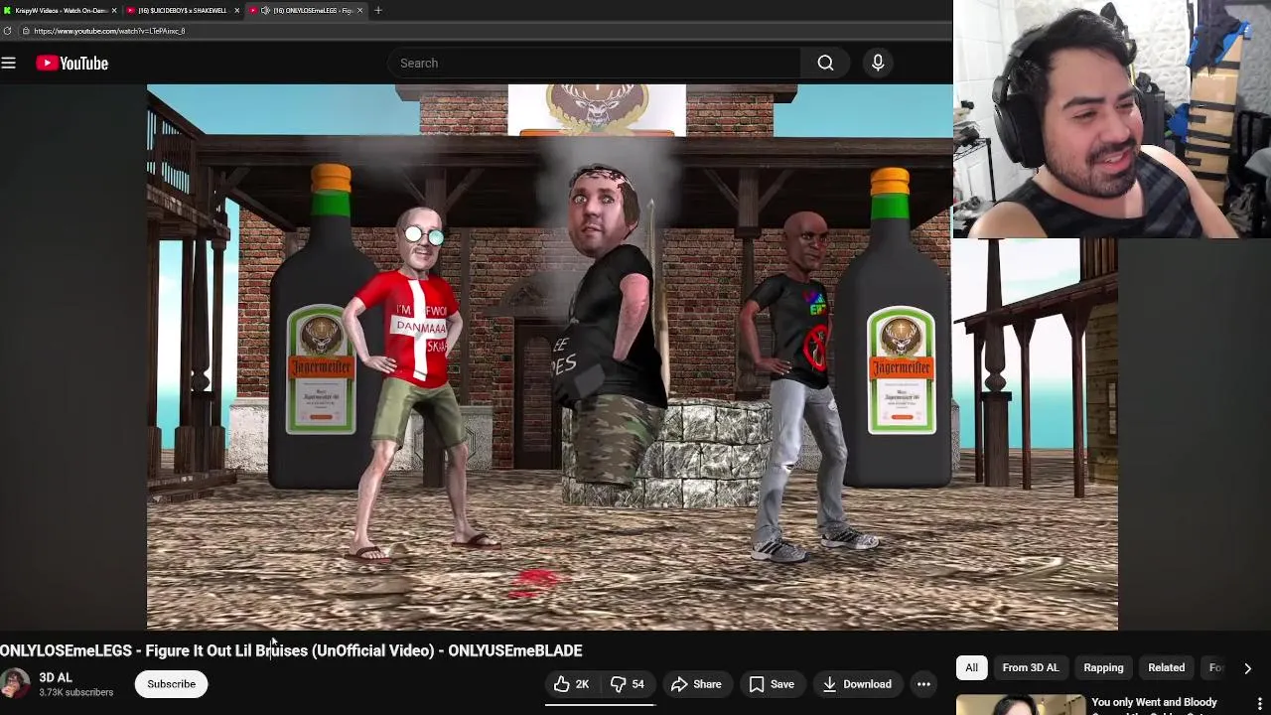
Task: Mute tab via speaker icon on ONLYLOSEmeLEGS tab
Action: tap(265, 10)
